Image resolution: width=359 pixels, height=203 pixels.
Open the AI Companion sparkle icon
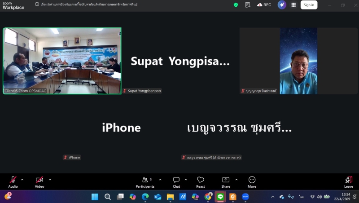coord(282,5)
